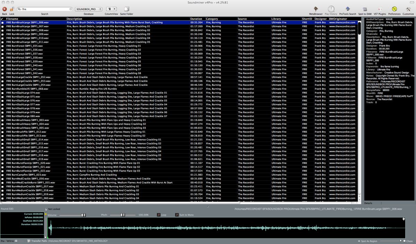Open the SOUNDBOX_PRO database dropdown

point(89,9)
